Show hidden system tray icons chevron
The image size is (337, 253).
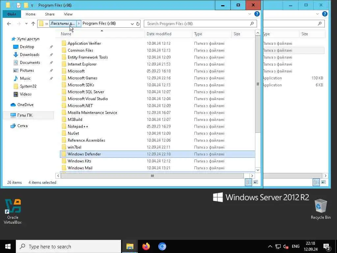click(270, 246)
